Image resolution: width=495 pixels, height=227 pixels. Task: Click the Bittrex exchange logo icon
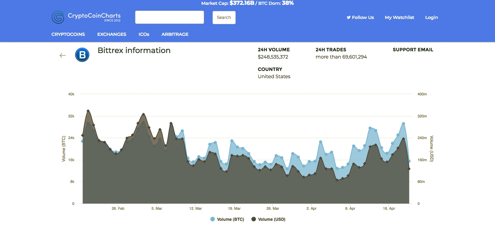pos(82,55)
